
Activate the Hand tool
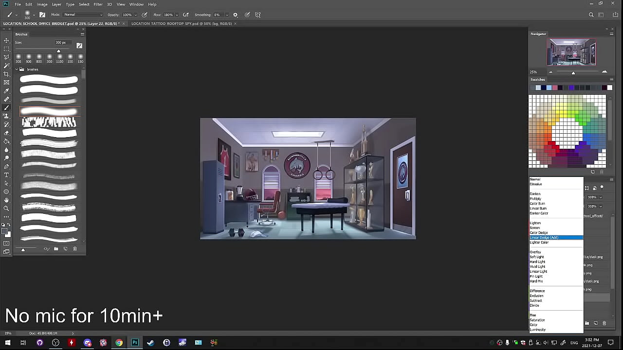tap(6, 200)
